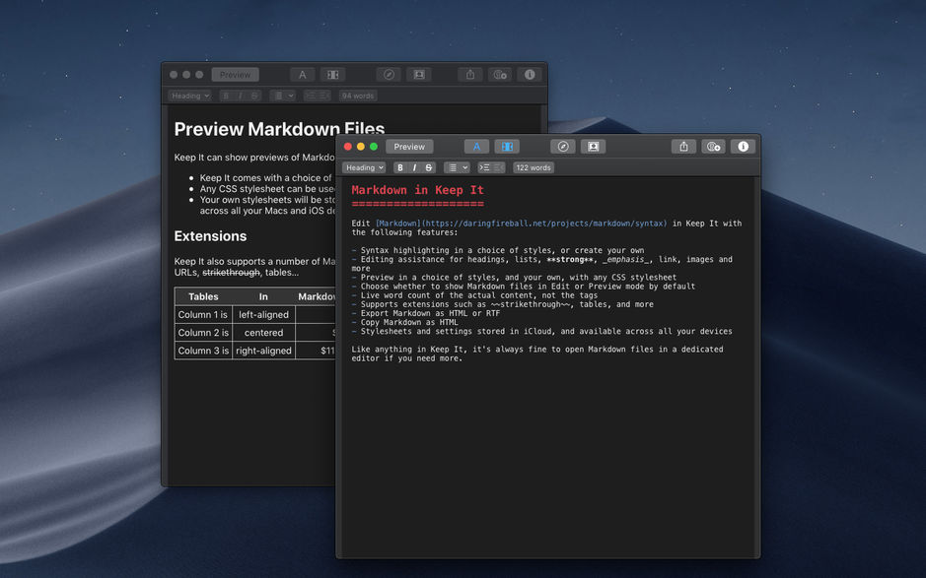Click info icon in back window
926x578 pixels.
[530, 75]
